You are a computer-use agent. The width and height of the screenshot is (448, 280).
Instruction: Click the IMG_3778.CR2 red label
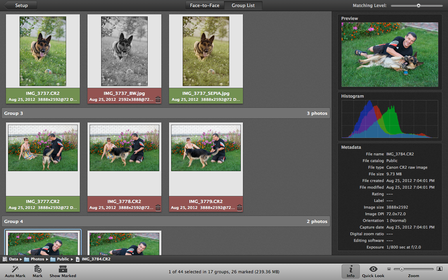[124, 205]
